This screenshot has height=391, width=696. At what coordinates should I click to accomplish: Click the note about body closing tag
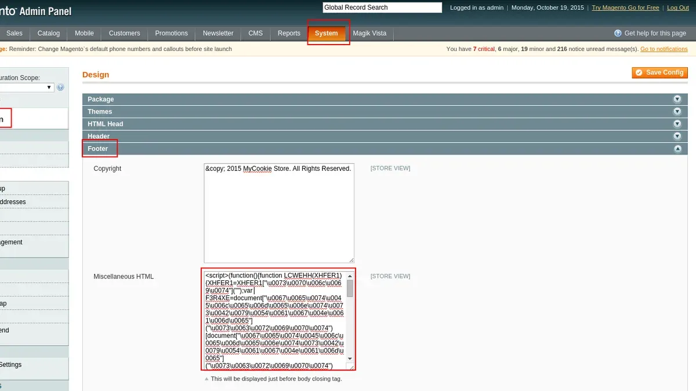pos(276,379)
